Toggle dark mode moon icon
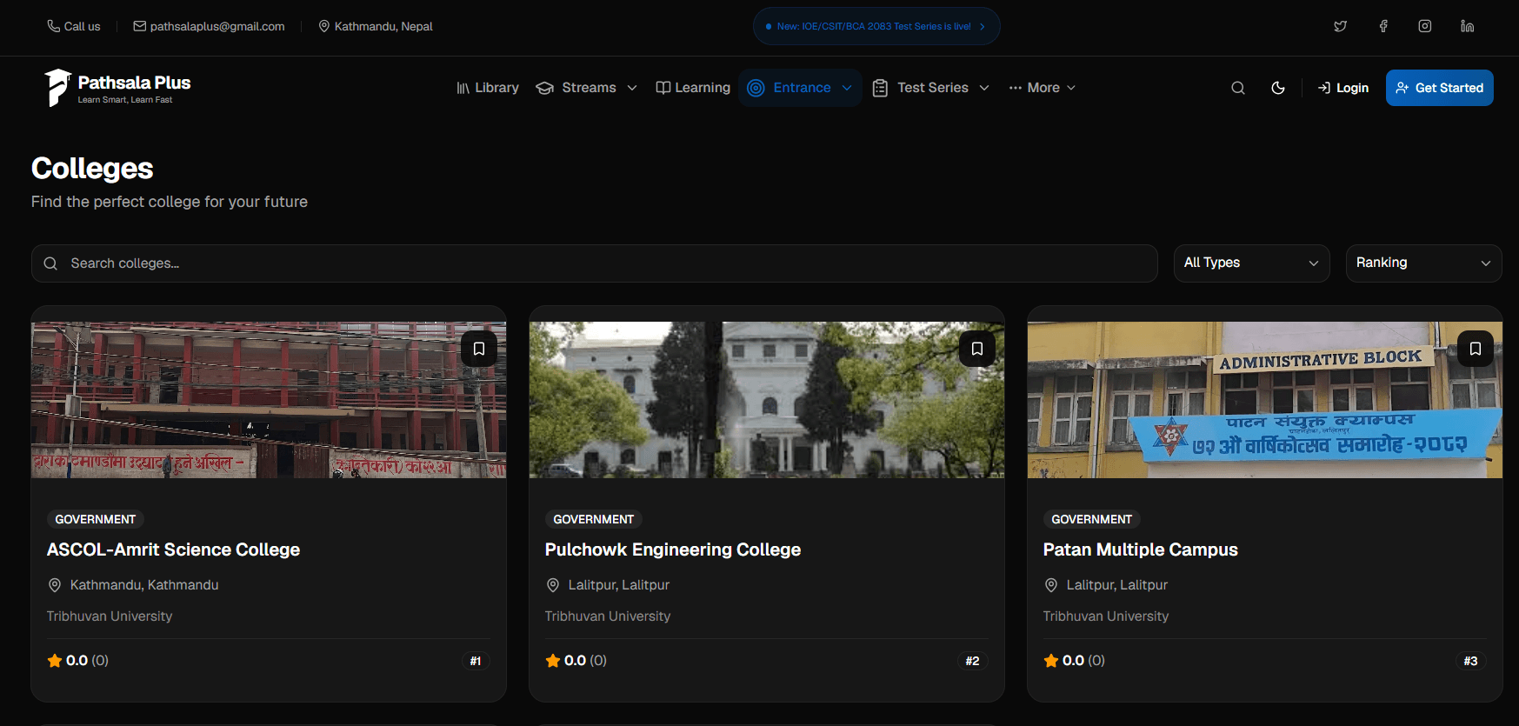This screenshot has width=1519, height=726. (x=1278, y=88)
